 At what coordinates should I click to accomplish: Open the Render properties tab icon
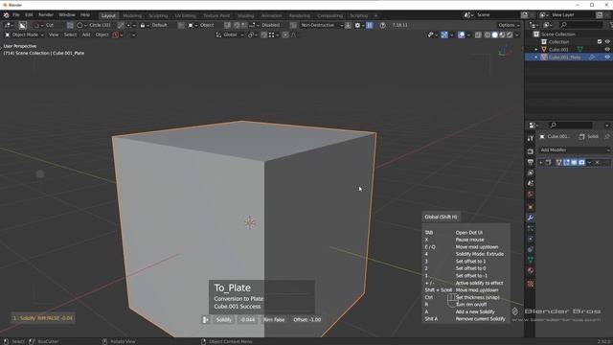pyautogui.click(x=530, y=151)
